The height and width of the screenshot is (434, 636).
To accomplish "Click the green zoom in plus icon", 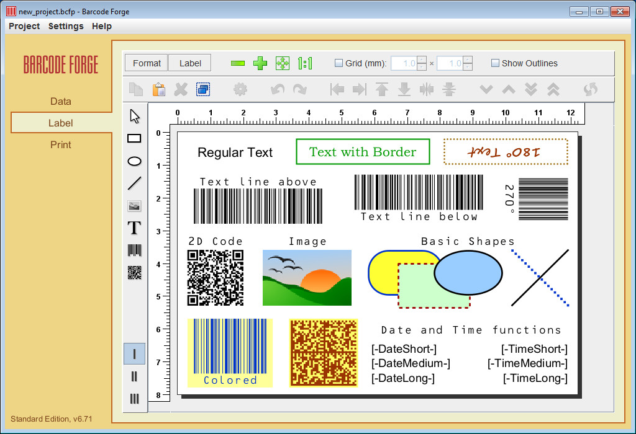I will [x=261, y=63].
